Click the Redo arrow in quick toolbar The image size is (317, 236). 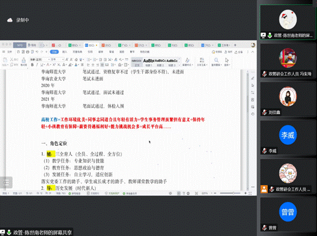[42, 52]
